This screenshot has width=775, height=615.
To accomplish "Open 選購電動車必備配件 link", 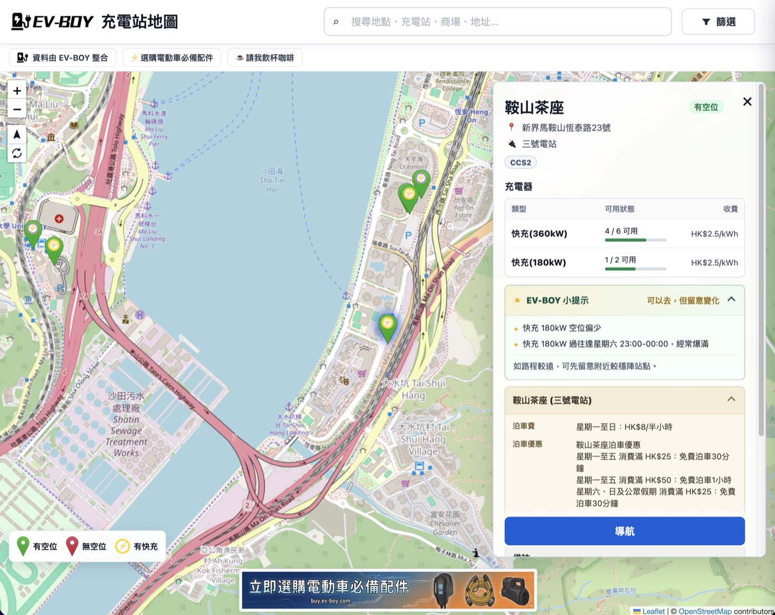I will pyautogui.click(x=172, y=58).
